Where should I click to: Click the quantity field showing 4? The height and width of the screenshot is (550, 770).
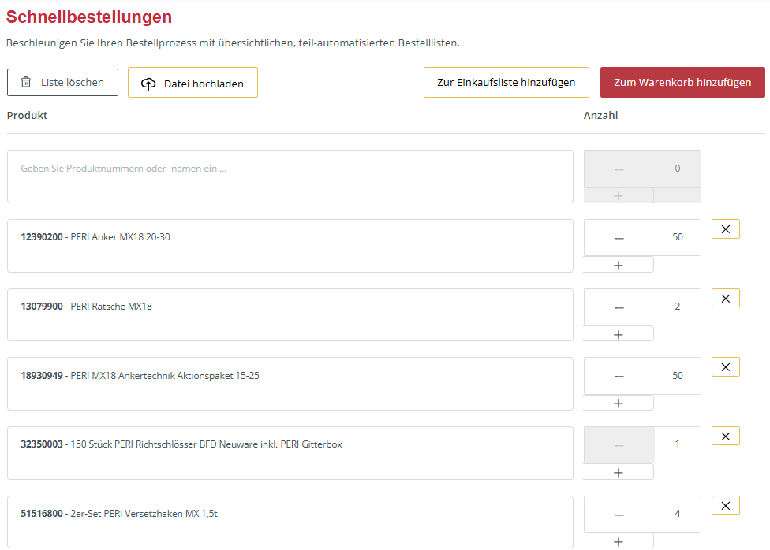(x=677, y=514)
